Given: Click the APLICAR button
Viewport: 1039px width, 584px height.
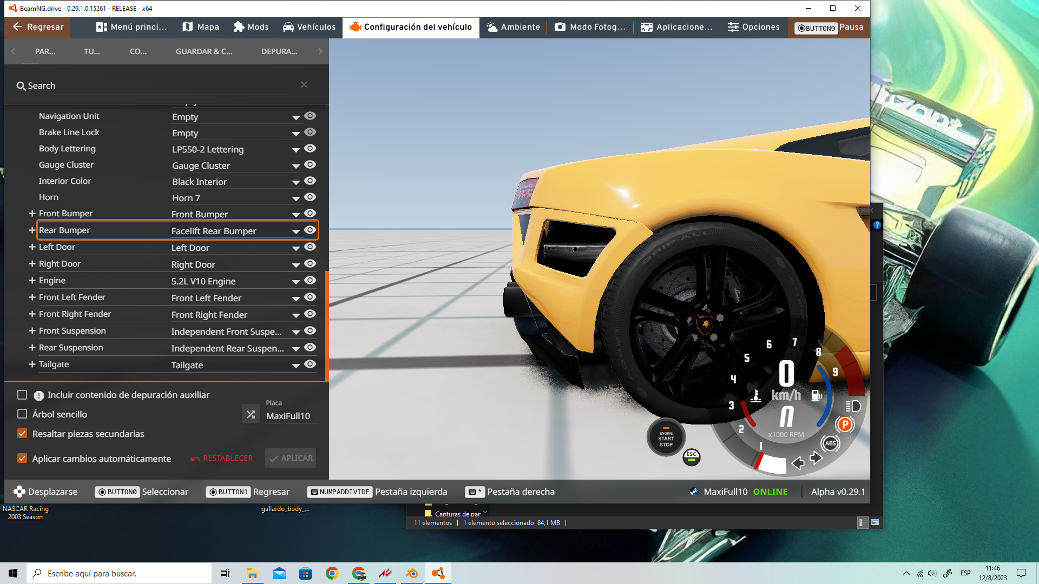Looking at the screenshot, I should click(x=291, y=458).
